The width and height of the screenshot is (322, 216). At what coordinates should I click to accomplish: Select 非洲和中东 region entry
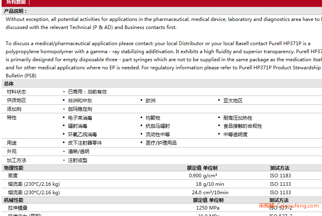coord(80,100)
